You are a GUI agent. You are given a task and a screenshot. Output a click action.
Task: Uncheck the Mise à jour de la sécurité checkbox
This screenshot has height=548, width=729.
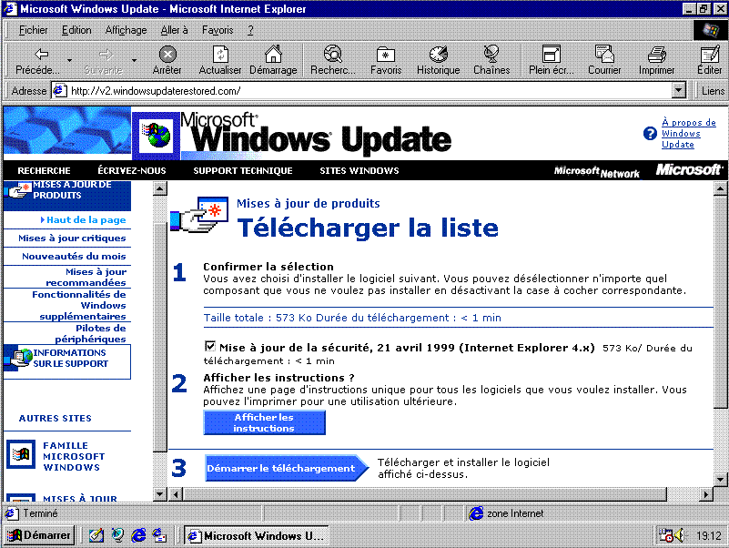[209, 346]
